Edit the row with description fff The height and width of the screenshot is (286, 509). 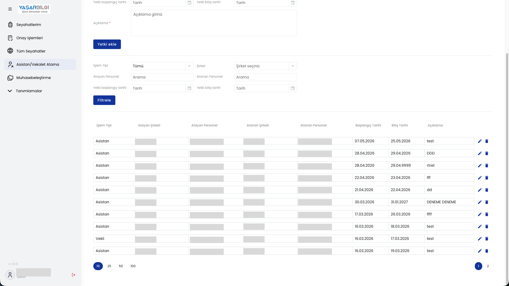480,178
